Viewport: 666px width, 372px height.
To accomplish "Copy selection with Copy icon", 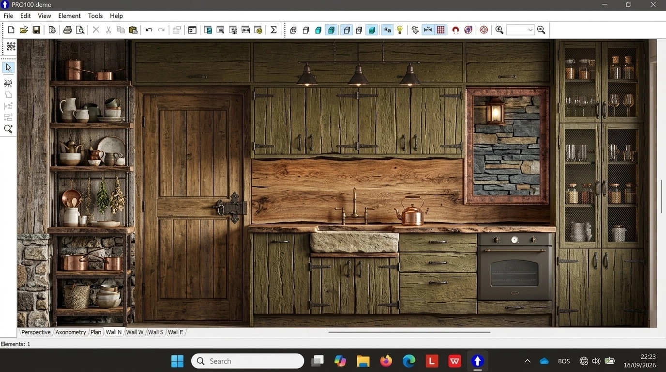I will [x=121, y=30].
